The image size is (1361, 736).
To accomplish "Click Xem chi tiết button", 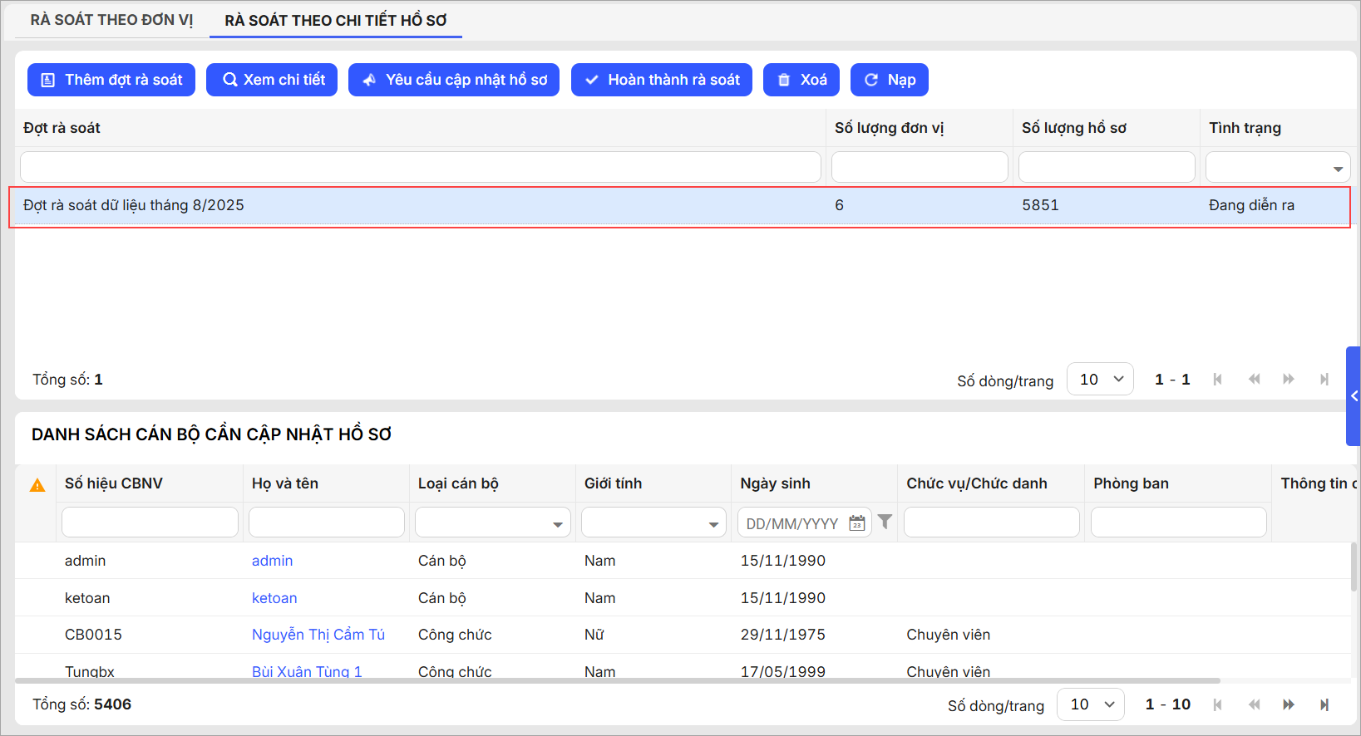I will click(x=272, y=80).
